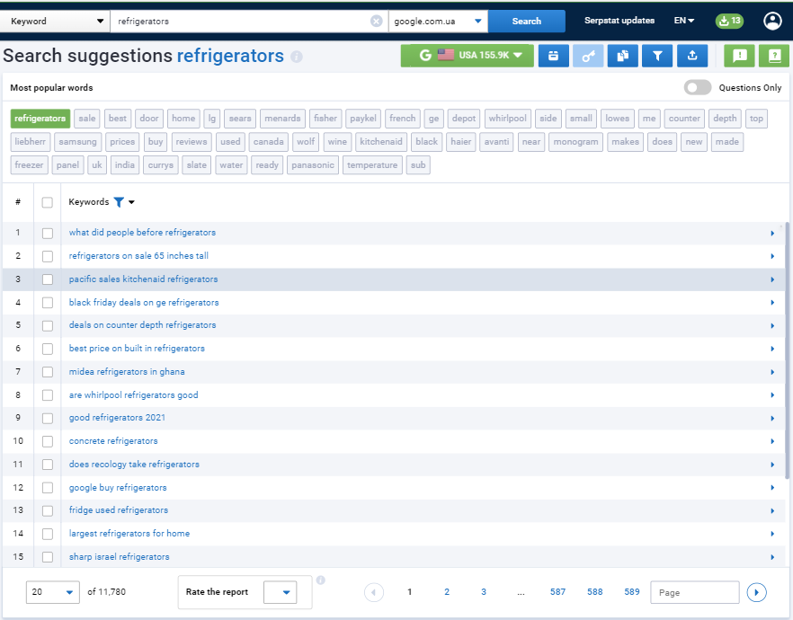
Task: Click the blue Search button
Action: click(x=527, y=22)
